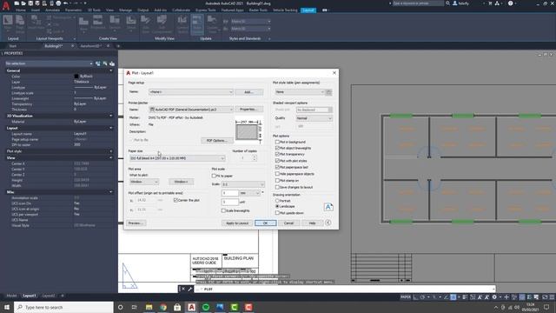Collapse the Plot dialog with the round arrow icon

click(x=328, y=223)
